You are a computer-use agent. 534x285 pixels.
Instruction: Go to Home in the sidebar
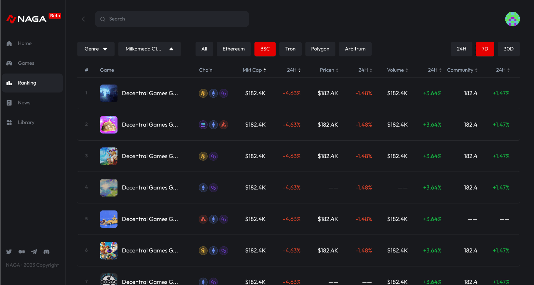(32, 44)
